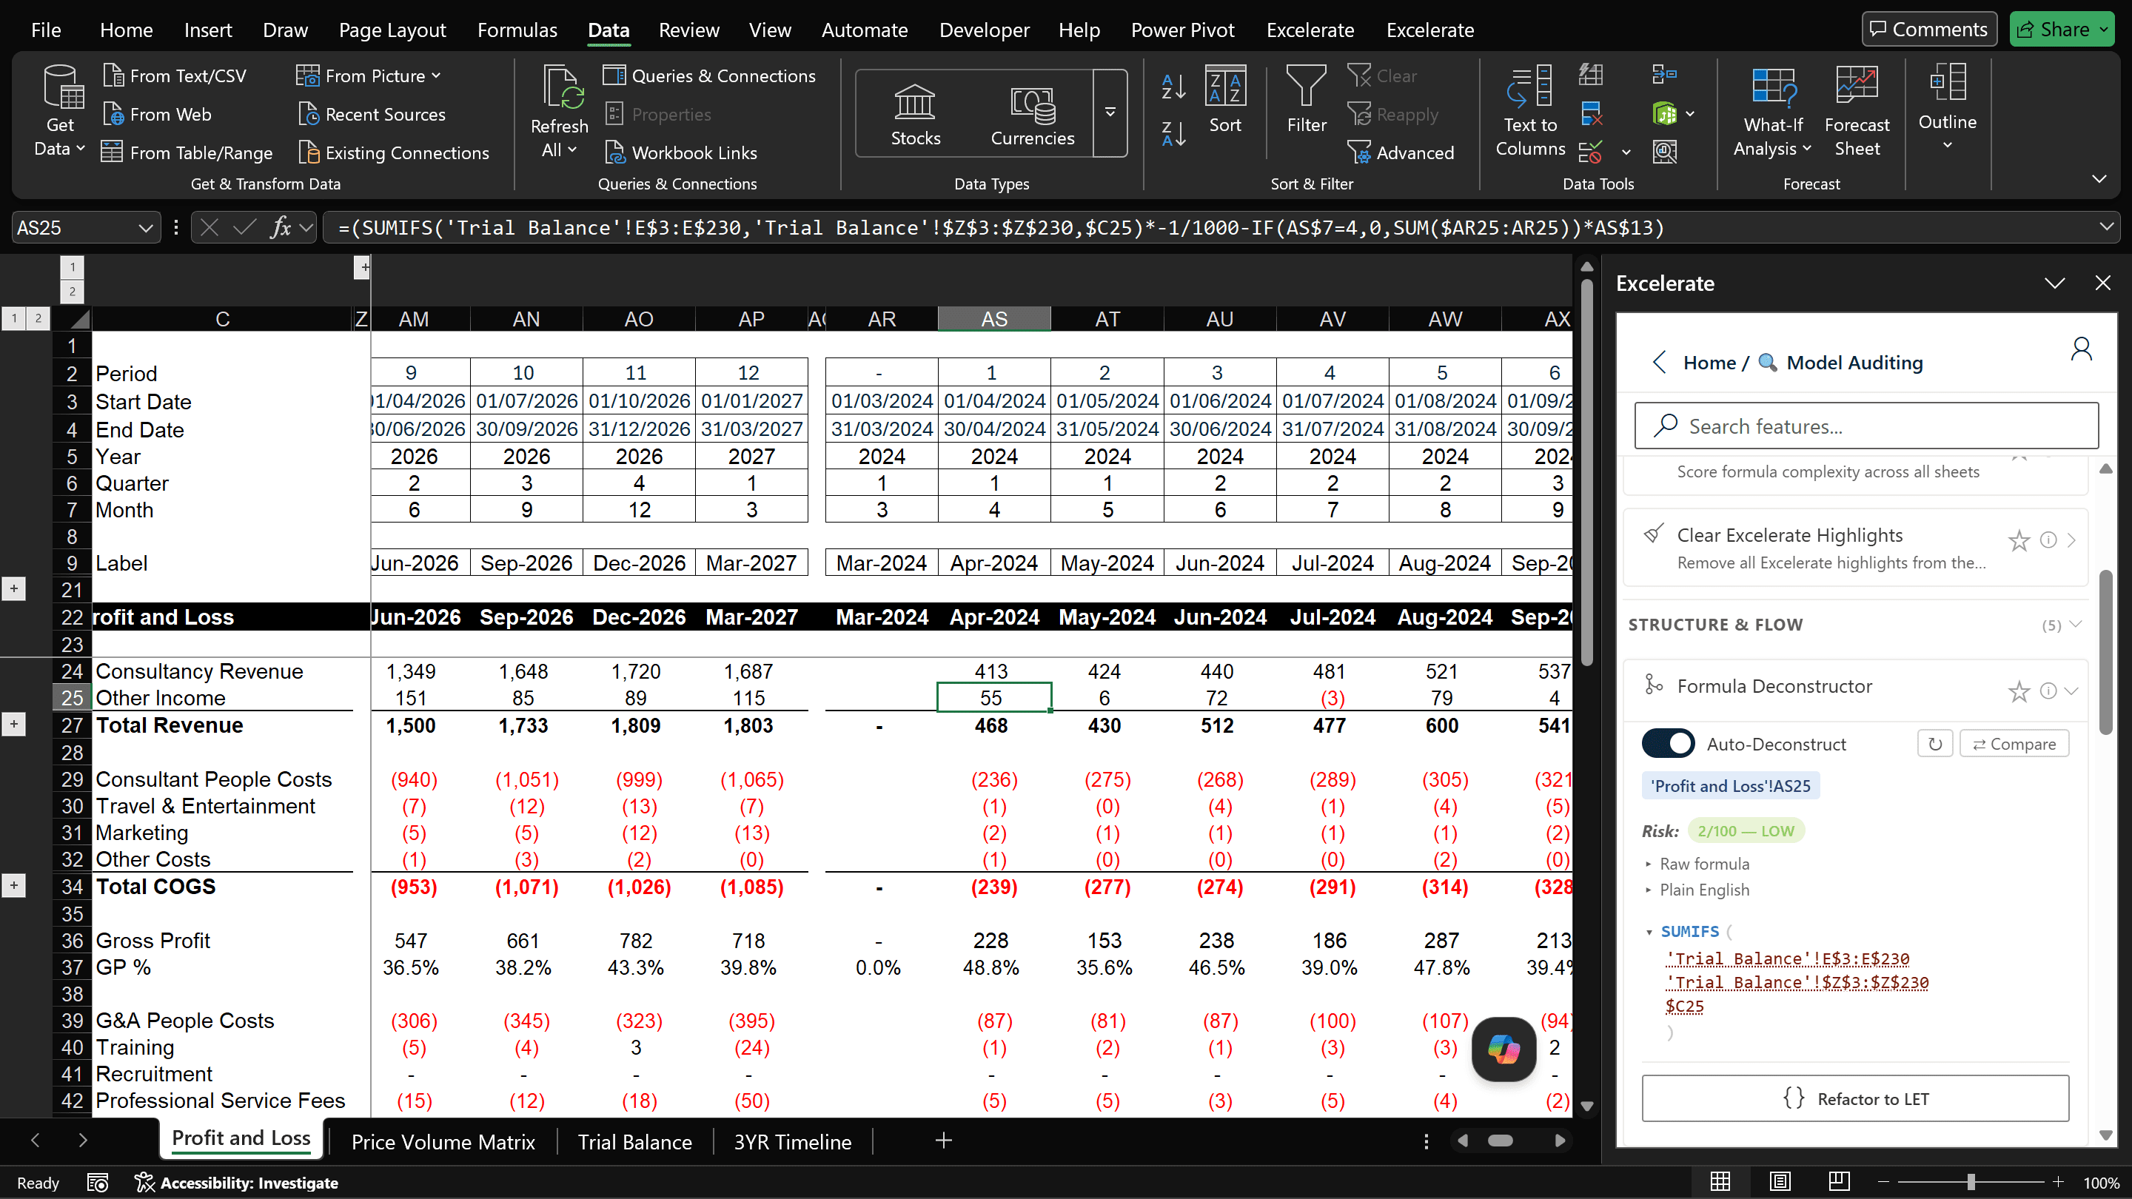
Task: Click the Share button
Action: click(2061, 29)
